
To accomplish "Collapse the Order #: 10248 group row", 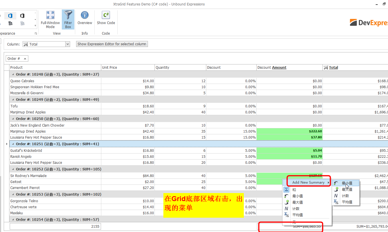I will click(x=13, y=74).
